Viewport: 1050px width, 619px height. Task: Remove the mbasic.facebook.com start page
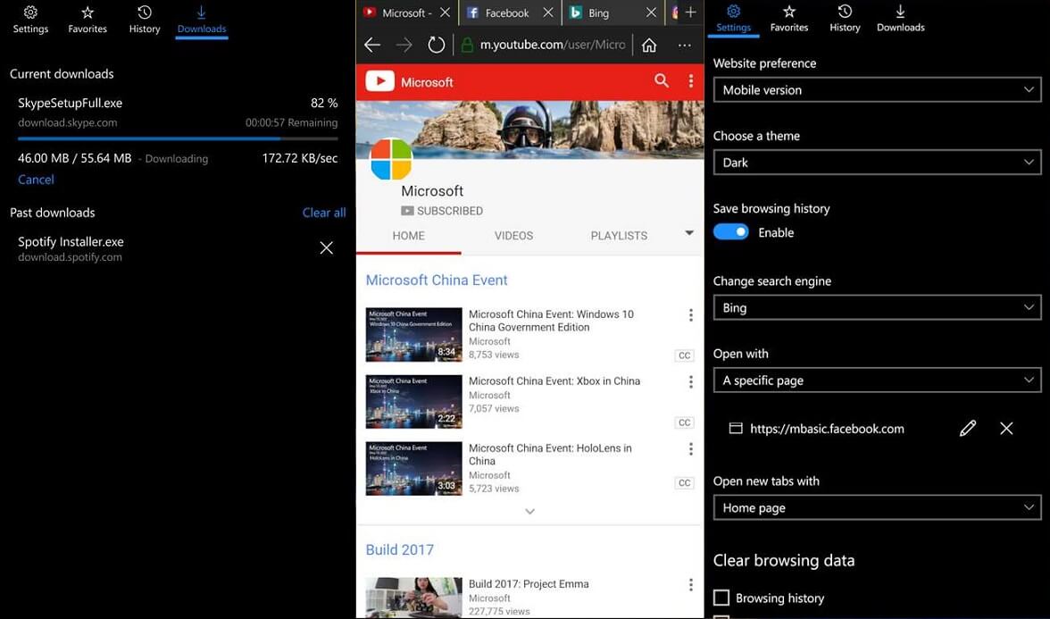tap(1005, 428)
